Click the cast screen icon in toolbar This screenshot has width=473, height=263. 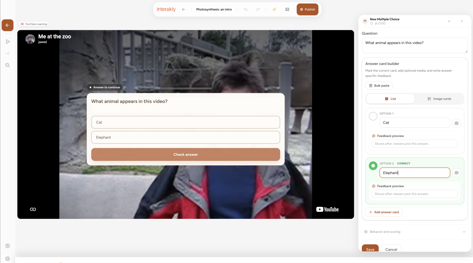pyautogui.click(x=287, y=9)
